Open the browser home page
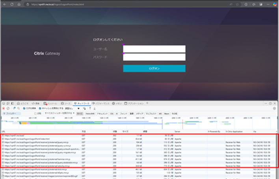The height and width of the screenshot is (179, 279). [19, 4]
